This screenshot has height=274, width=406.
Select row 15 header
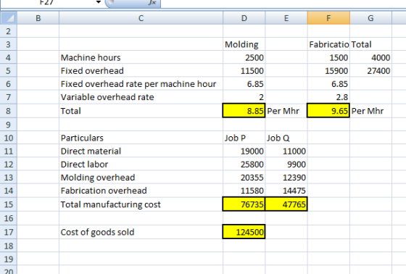click(9, 204)
